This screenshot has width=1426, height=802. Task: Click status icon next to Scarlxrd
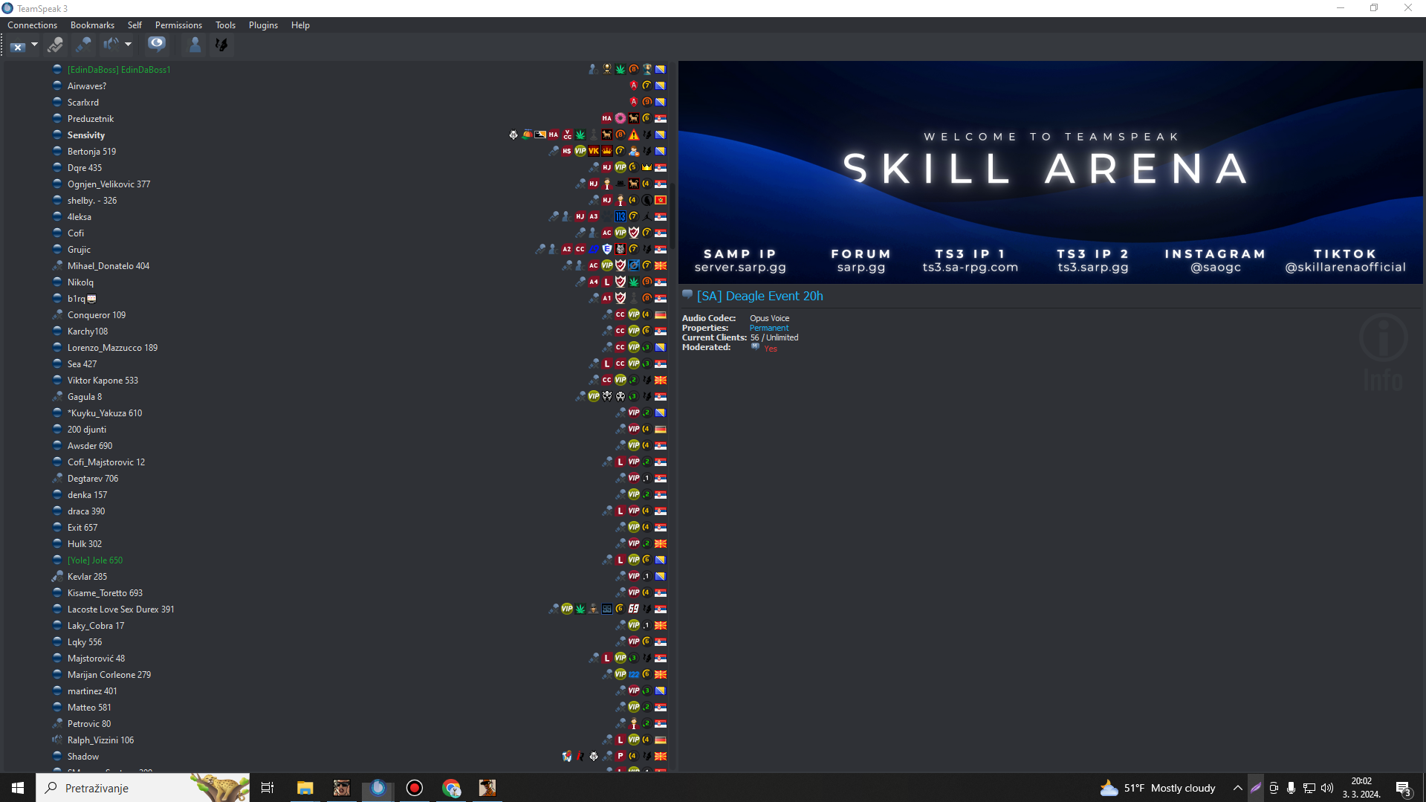coord(57,103)
